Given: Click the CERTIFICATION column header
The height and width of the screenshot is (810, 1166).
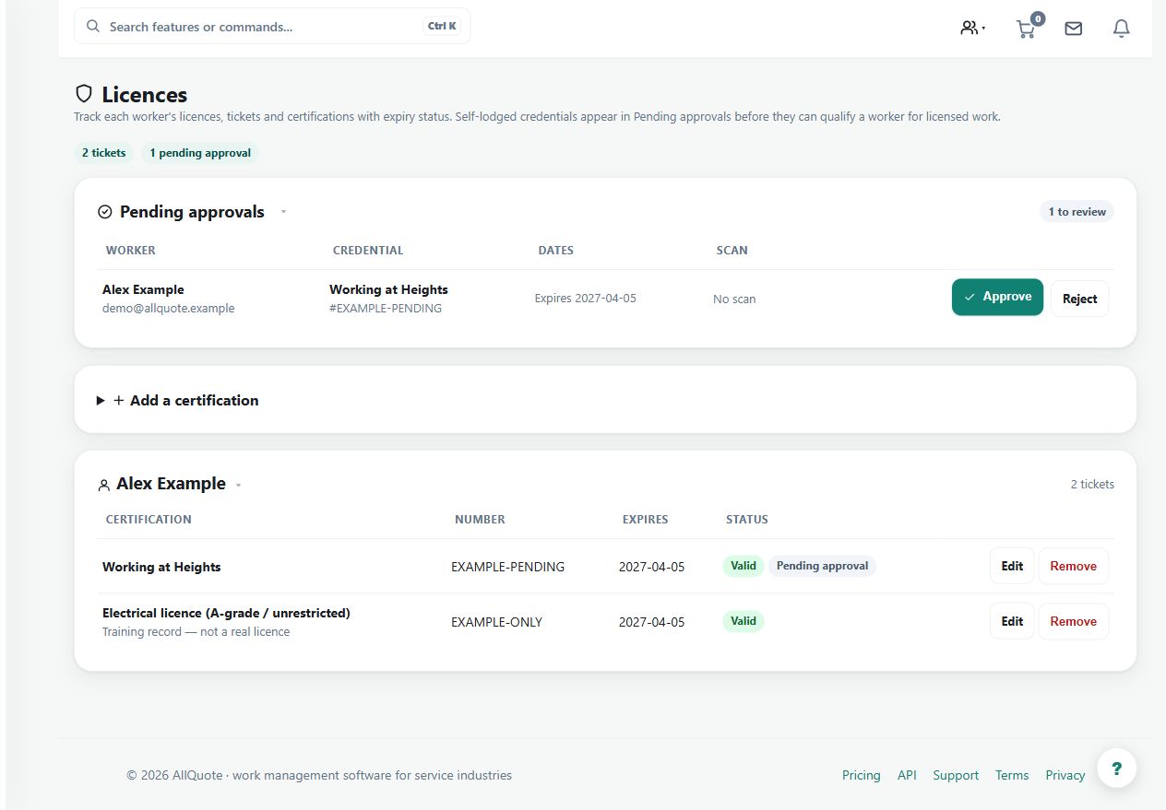Looking at the screenshot, I should click(x=149, y=520).
